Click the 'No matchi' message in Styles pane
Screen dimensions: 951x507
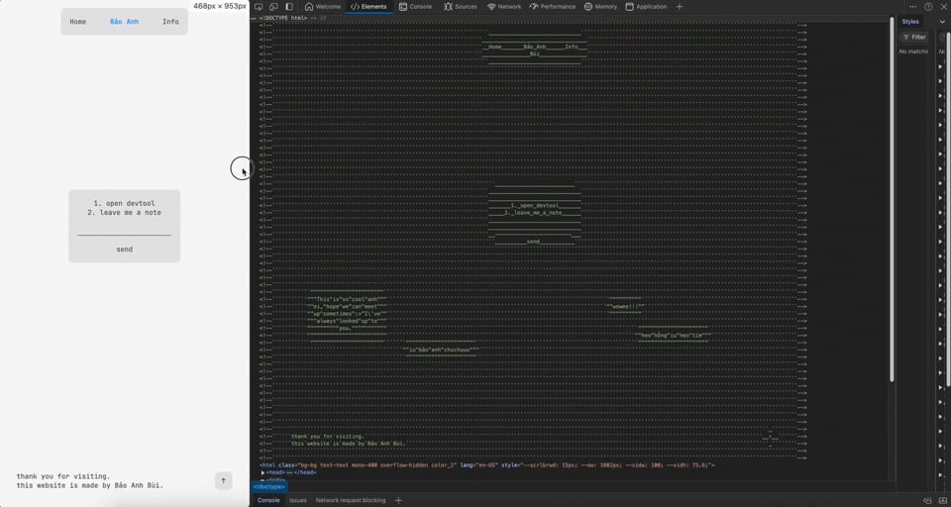[x=913, y=51]
